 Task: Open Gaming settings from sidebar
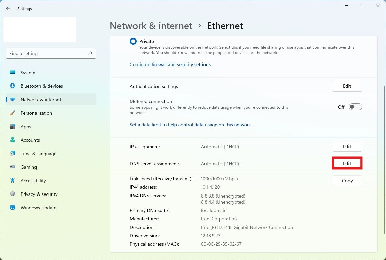(x=28, y=167)
